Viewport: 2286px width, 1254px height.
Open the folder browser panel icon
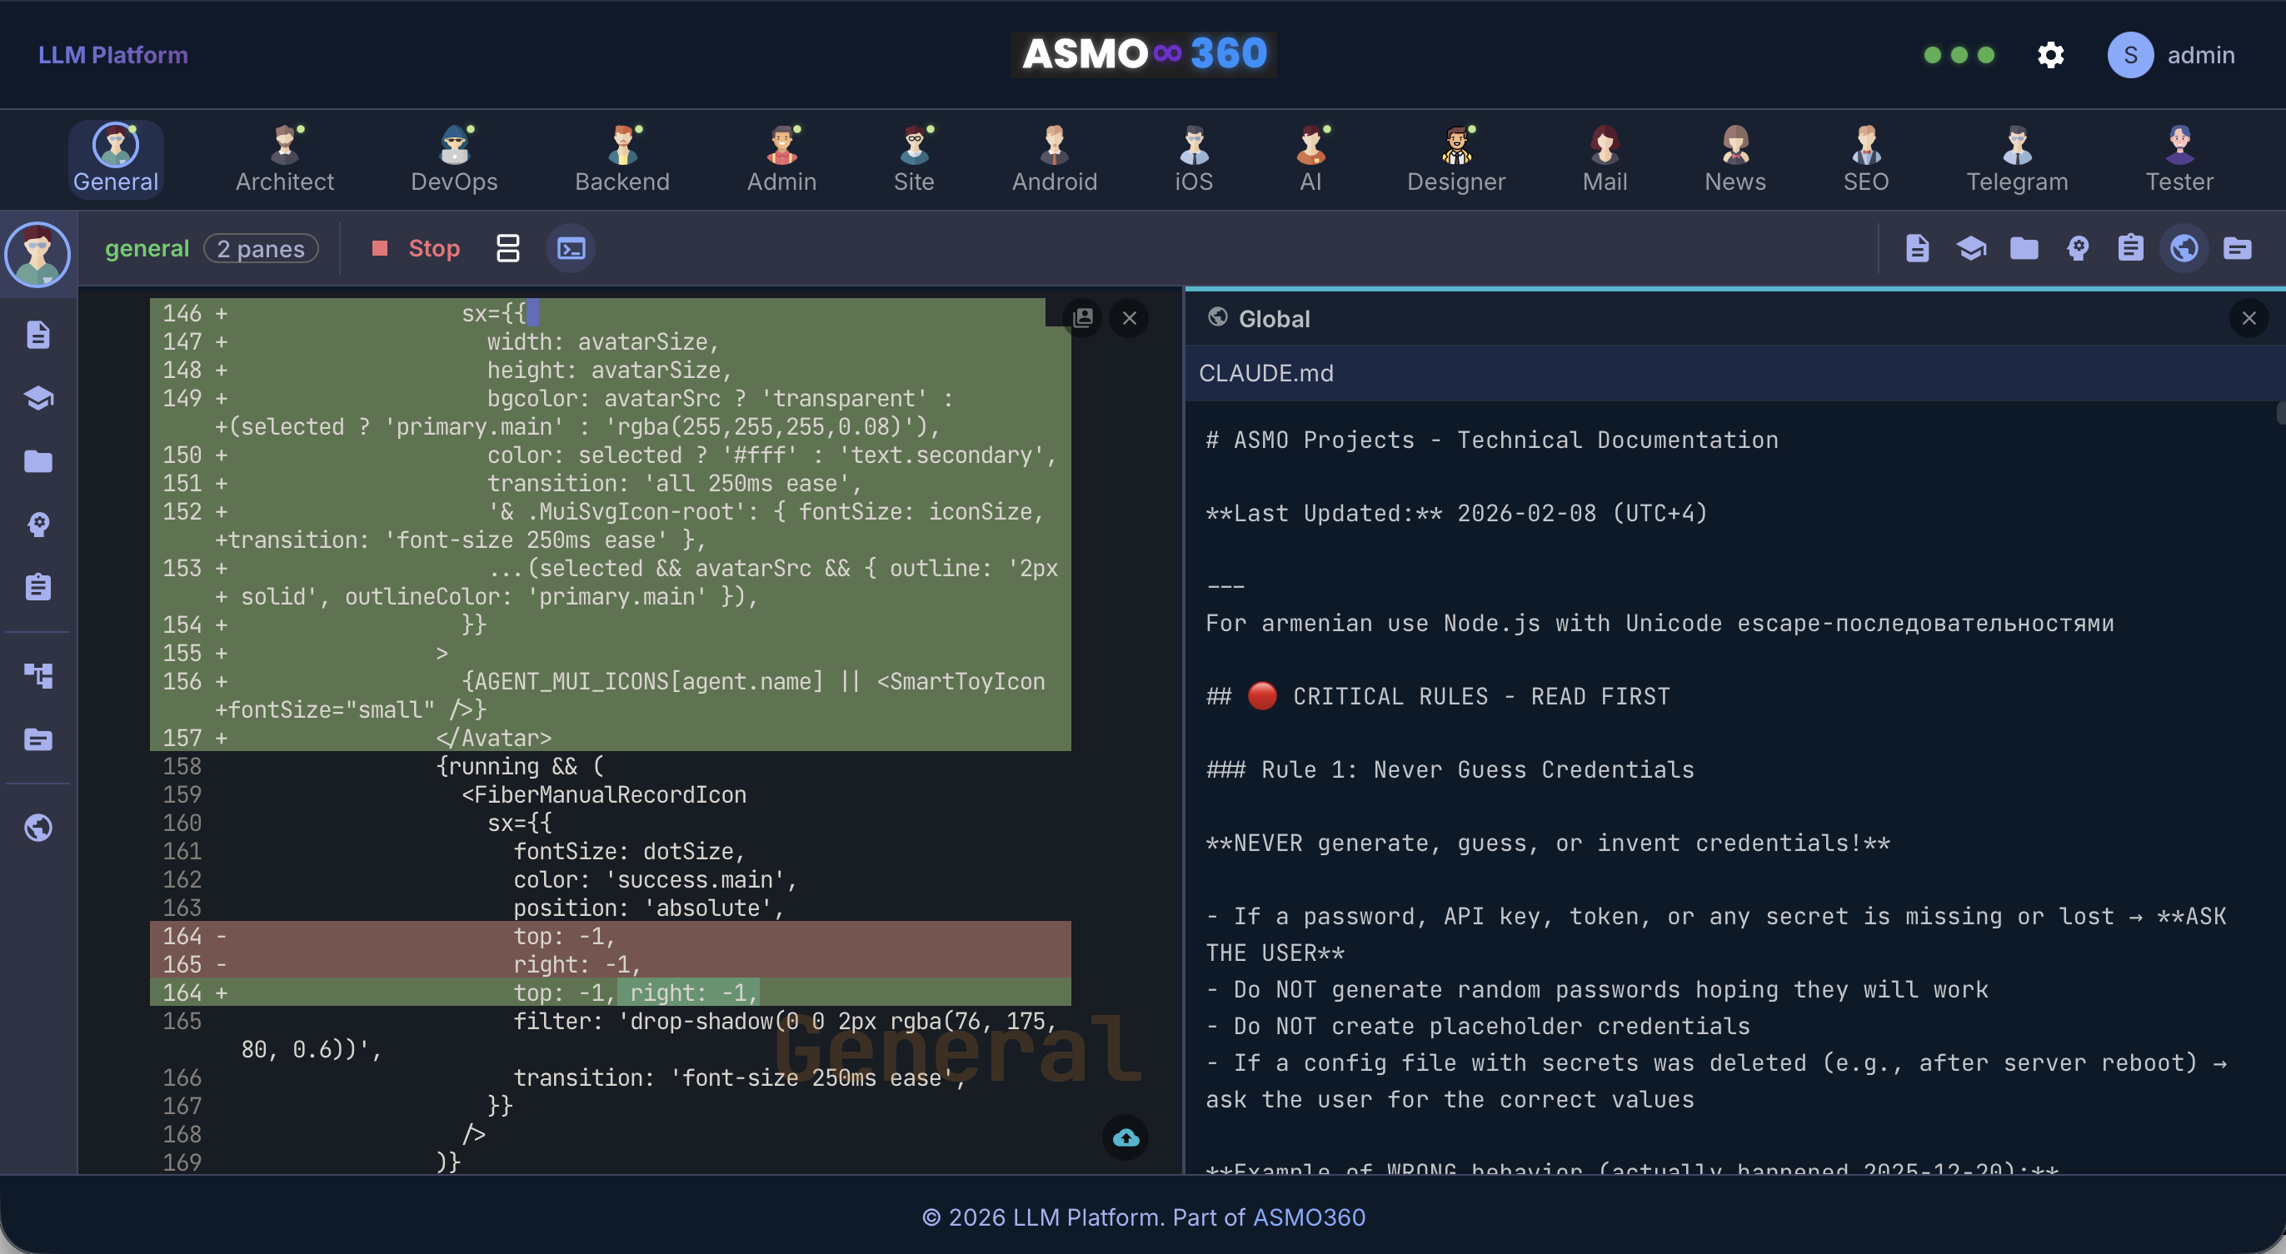point(2024,248)
